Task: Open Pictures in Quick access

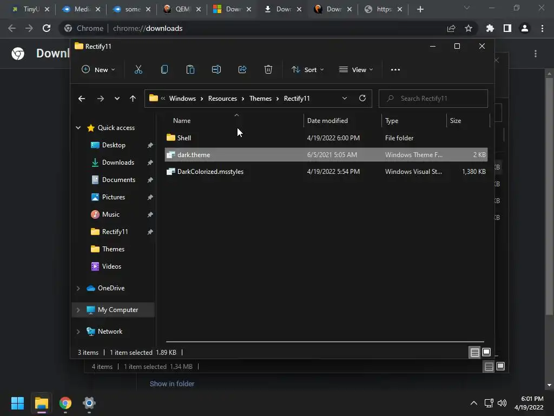Action: (x=114, y=197)
